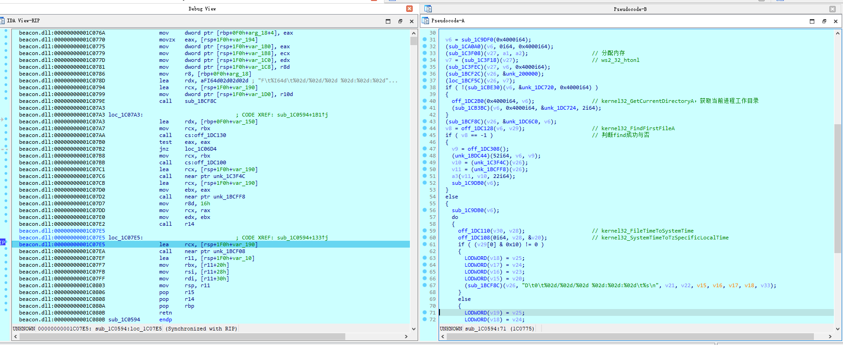
Task: Float the Pseudocode-A panel
Action: (824, 21)
